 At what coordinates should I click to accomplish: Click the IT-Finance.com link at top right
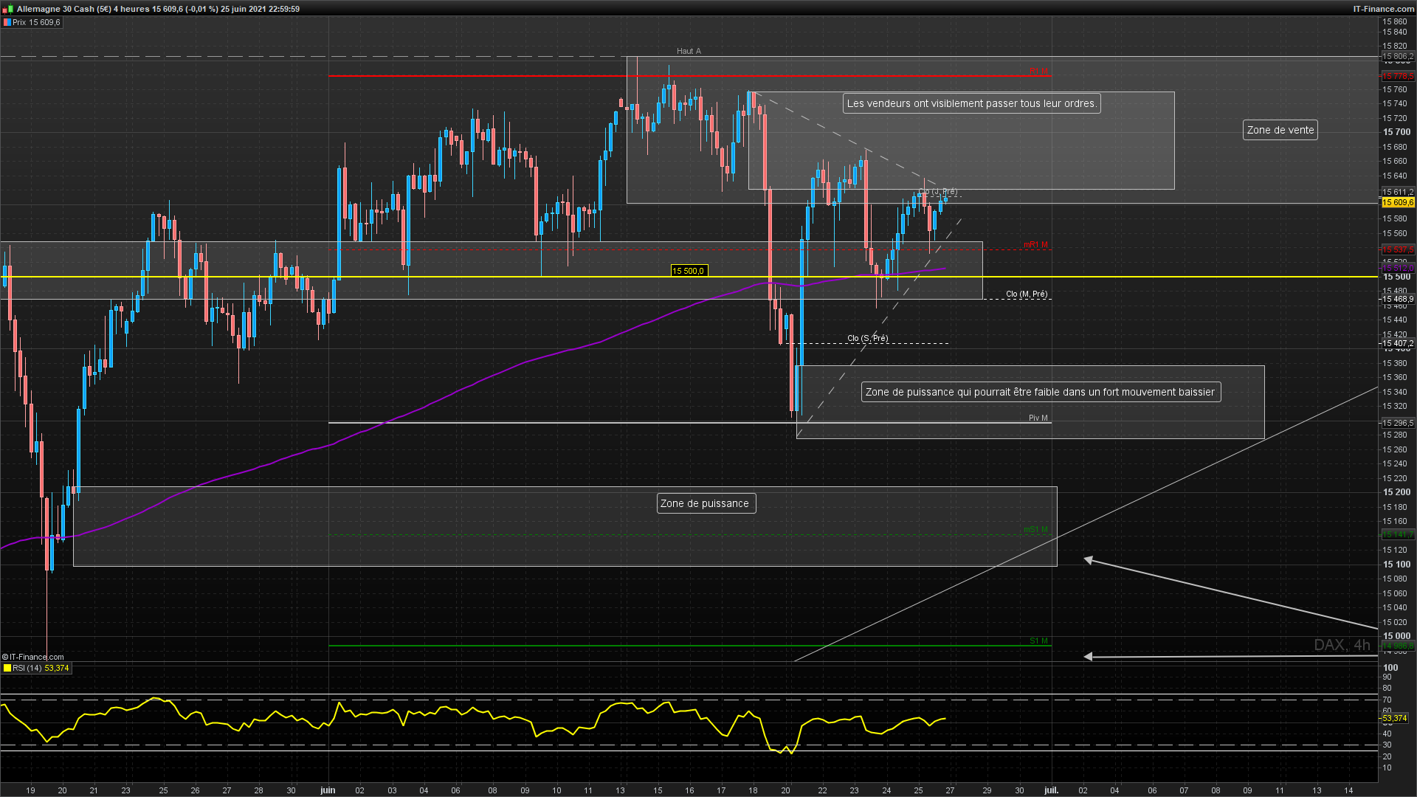click(x=1383, y=9)
